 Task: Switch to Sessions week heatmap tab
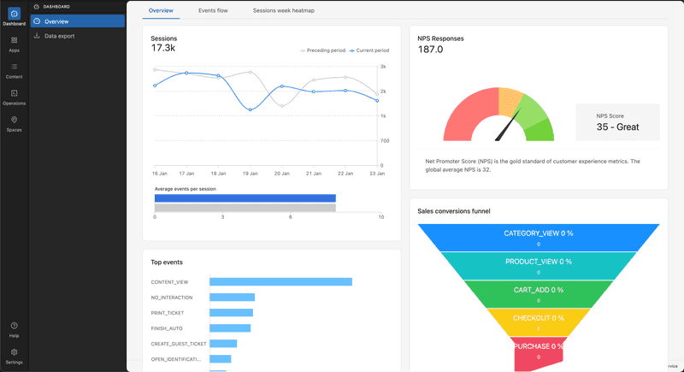point(283,10)
